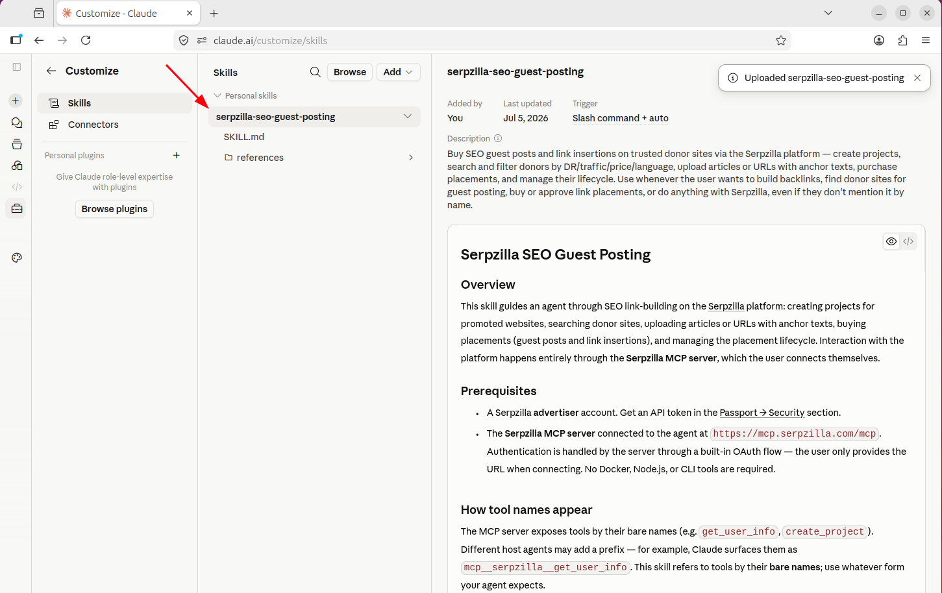
Task: Bookmark this page with the star icon
Action: pos(781,40)
